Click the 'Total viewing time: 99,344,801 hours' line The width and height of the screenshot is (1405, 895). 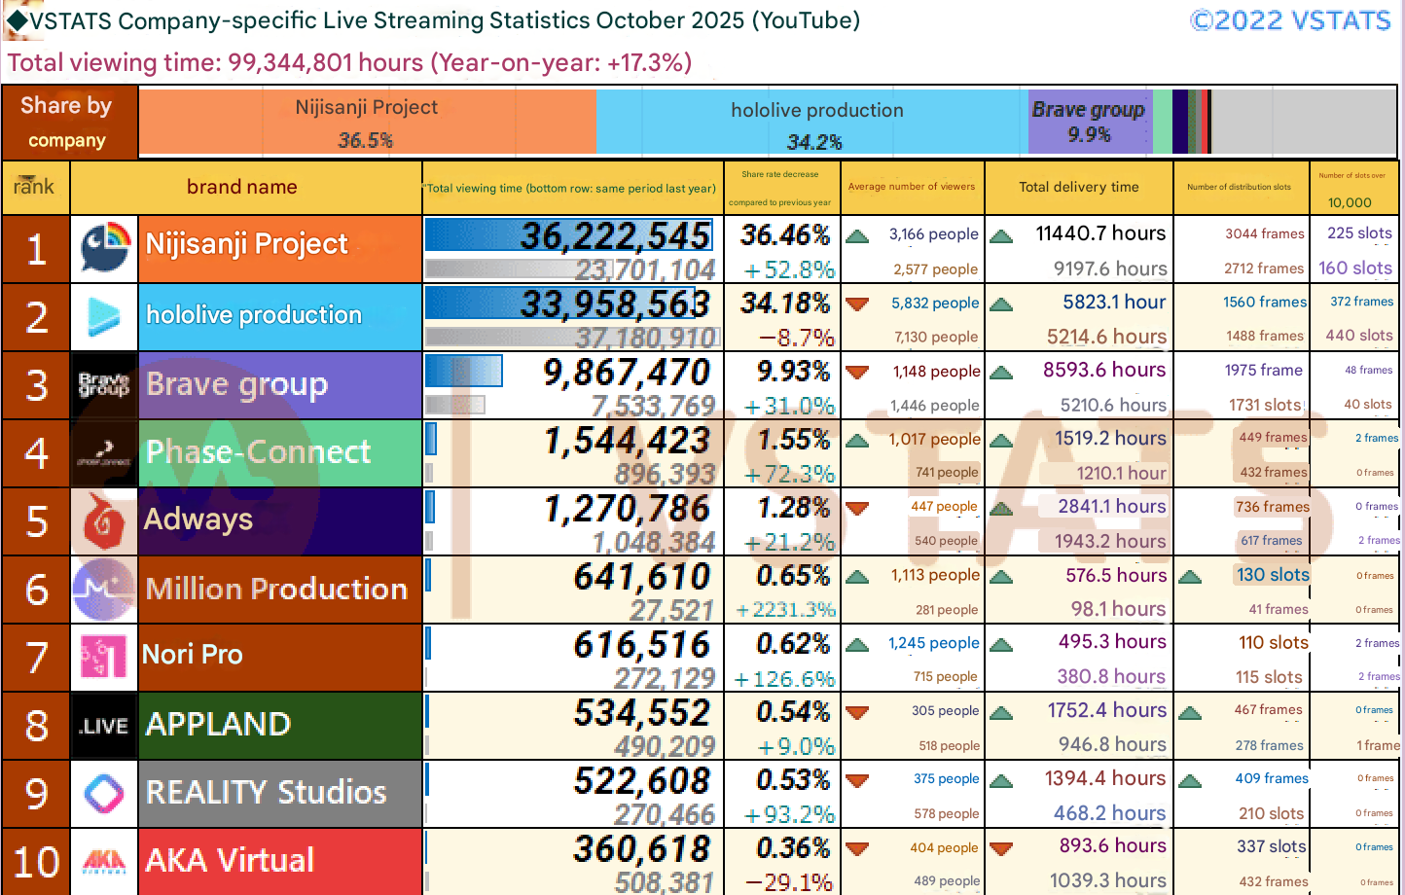coord(350,63)
